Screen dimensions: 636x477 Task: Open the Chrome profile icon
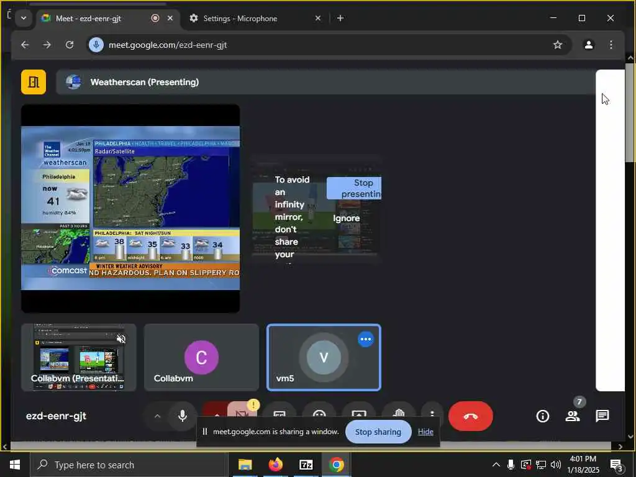(589, 45)
